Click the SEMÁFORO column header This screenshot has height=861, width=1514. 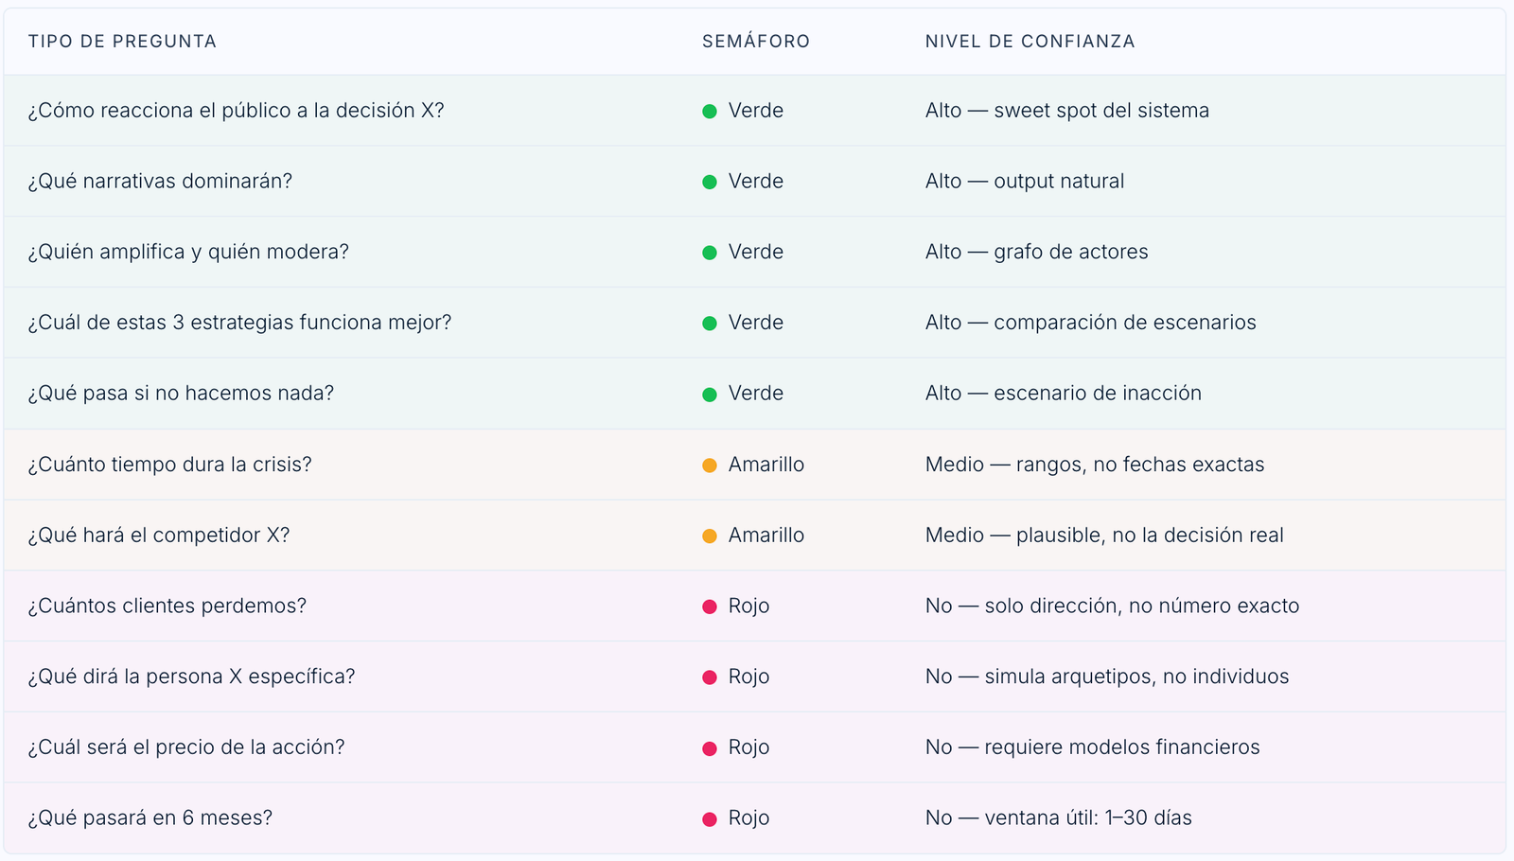point(755,42)
